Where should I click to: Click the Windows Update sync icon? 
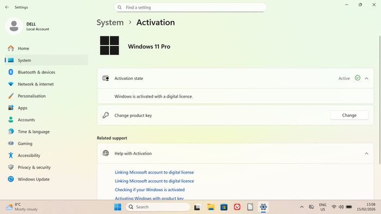click(11, 179)
